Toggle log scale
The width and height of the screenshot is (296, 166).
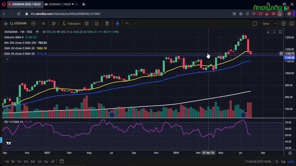[283, 161]
